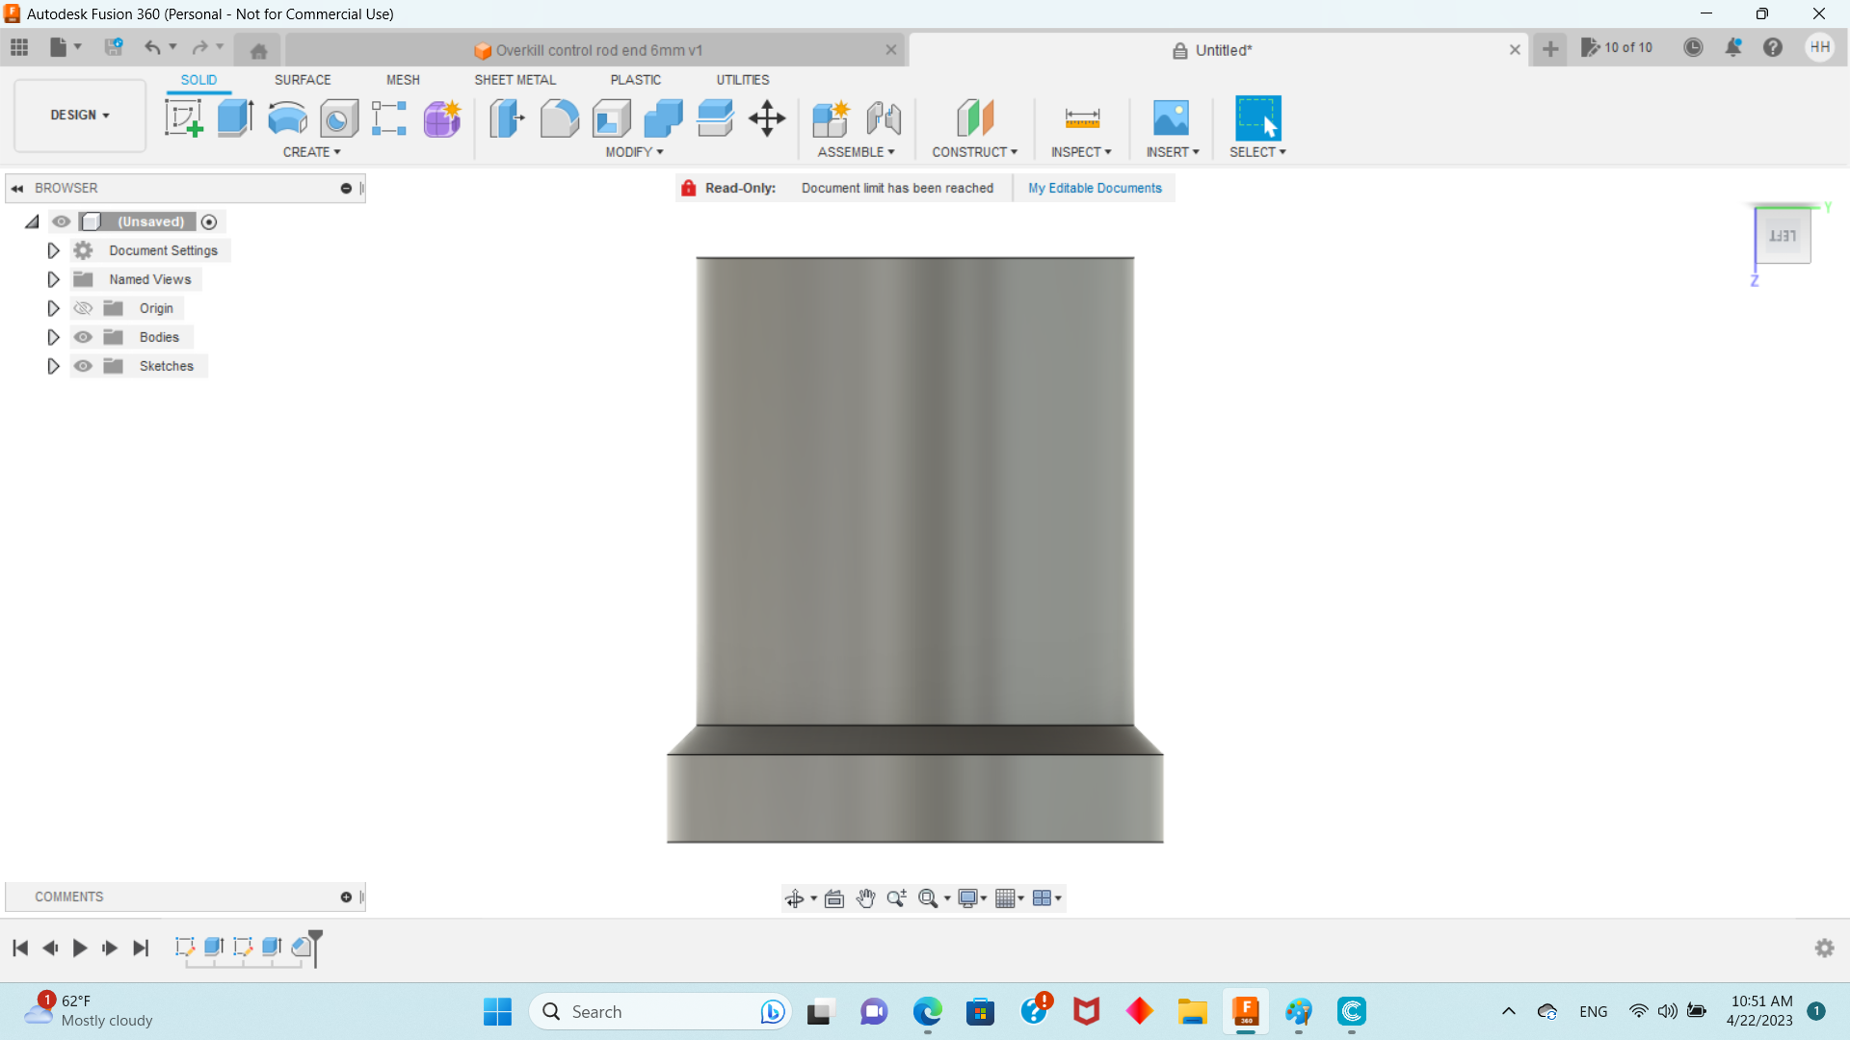Select the Shell tool icon
This screenshot has height=1040, width=1850.
click(611, 118)
